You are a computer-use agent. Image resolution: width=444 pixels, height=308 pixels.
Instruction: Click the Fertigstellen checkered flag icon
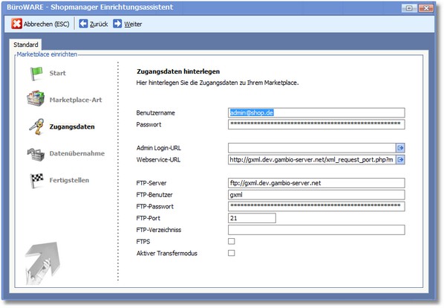click(37, 180)
